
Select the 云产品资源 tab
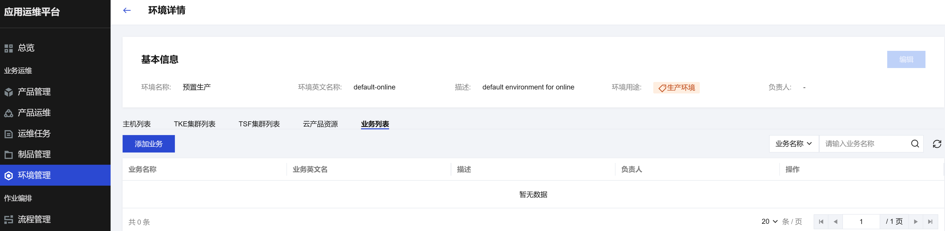320,124
